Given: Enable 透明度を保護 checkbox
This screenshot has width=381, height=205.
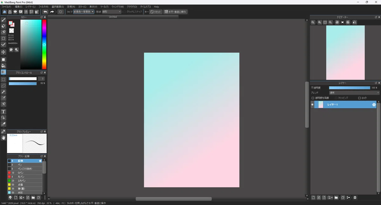Looking at the screenshot, I should click(313, 98).
